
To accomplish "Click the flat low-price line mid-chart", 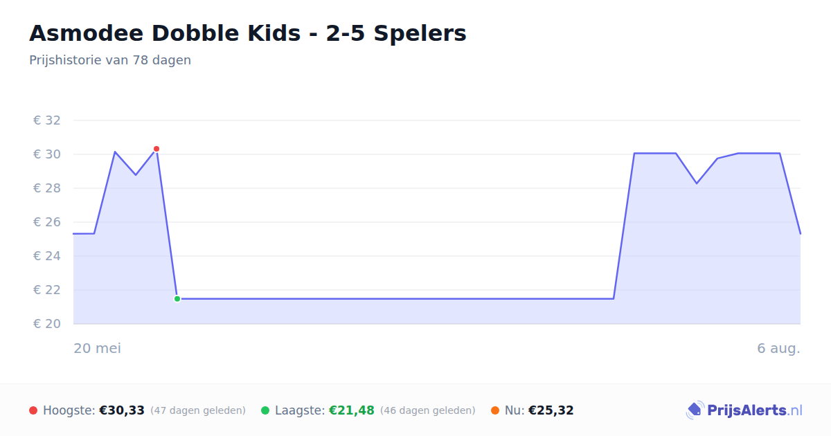I will pos(395,299).
